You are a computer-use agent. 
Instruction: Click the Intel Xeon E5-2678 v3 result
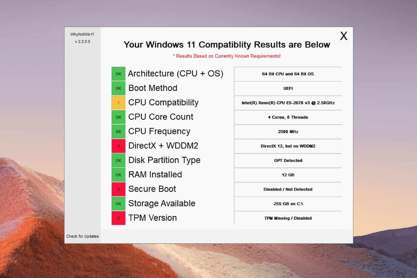pyautogui.click(x=288, y=103)
